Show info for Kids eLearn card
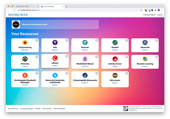This screenshot has width=170, height=119. tap(127, 73)
